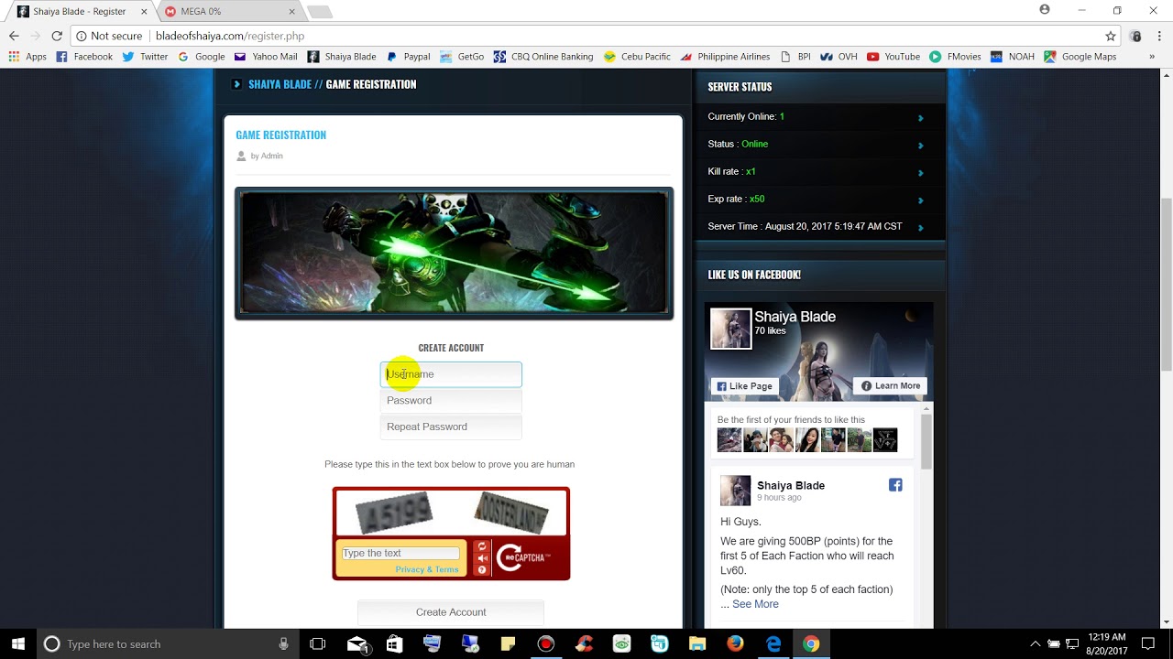Open the Privacy & Terms link
Screen dimensions: 1173x659
[427, 569]
